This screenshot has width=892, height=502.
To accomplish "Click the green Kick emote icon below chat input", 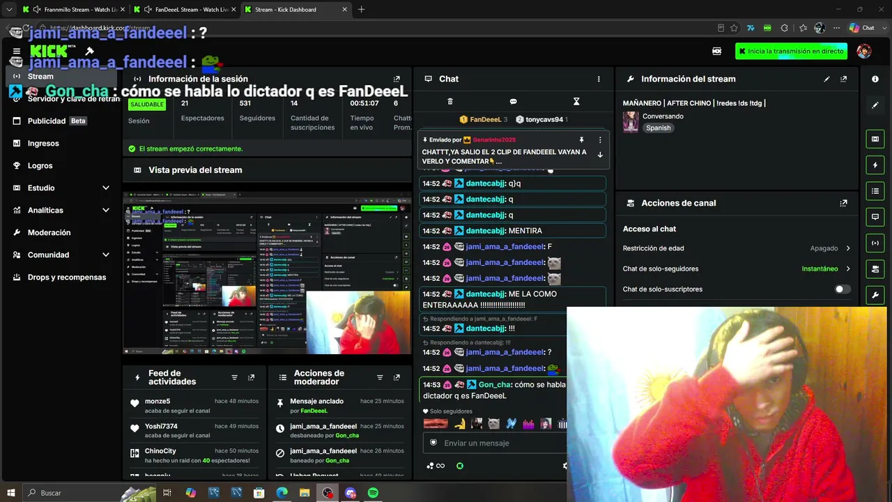I will point(460,466).
